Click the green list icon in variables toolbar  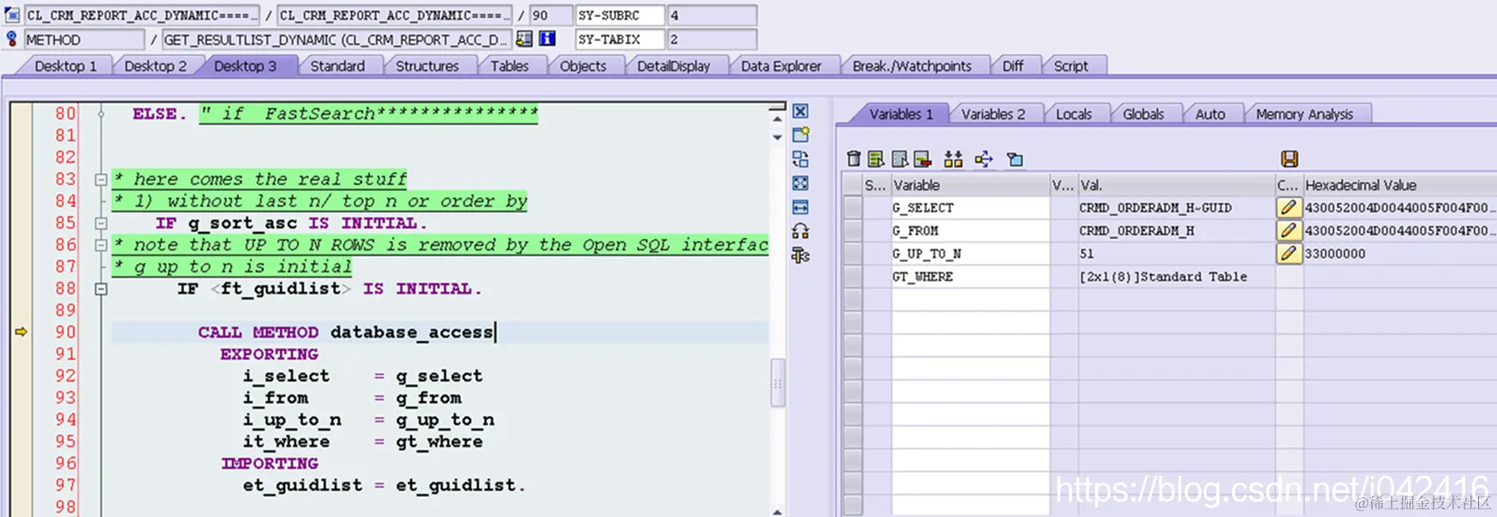pyautogui.click(x=875, y=159)
